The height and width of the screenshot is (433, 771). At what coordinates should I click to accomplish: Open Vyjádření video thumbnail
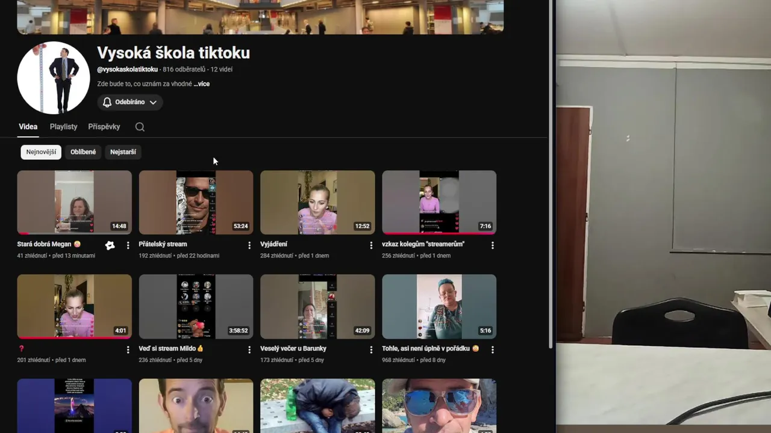[317, 202]
